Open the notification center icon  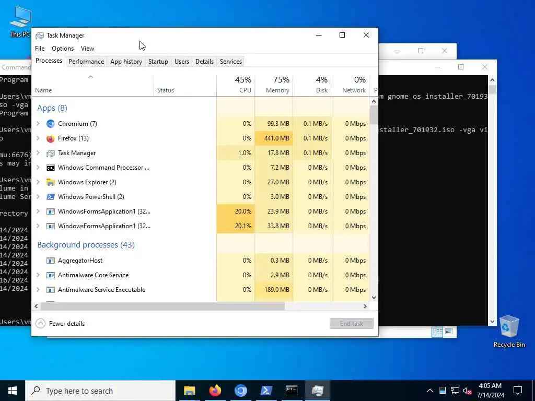click(x=518, y=391)
